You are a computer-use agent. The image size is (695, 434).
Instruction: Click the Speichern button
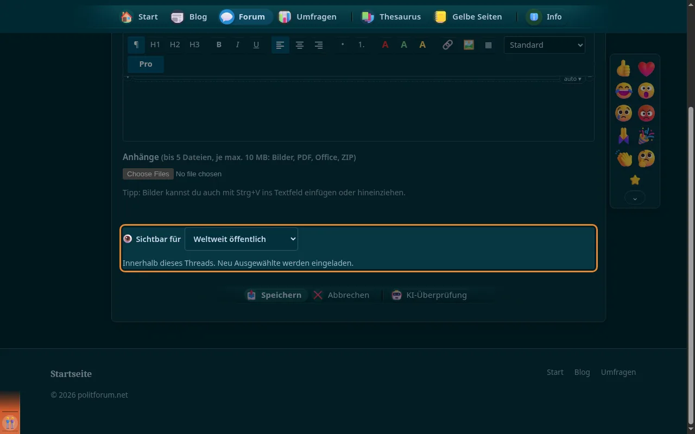point(274,295)
